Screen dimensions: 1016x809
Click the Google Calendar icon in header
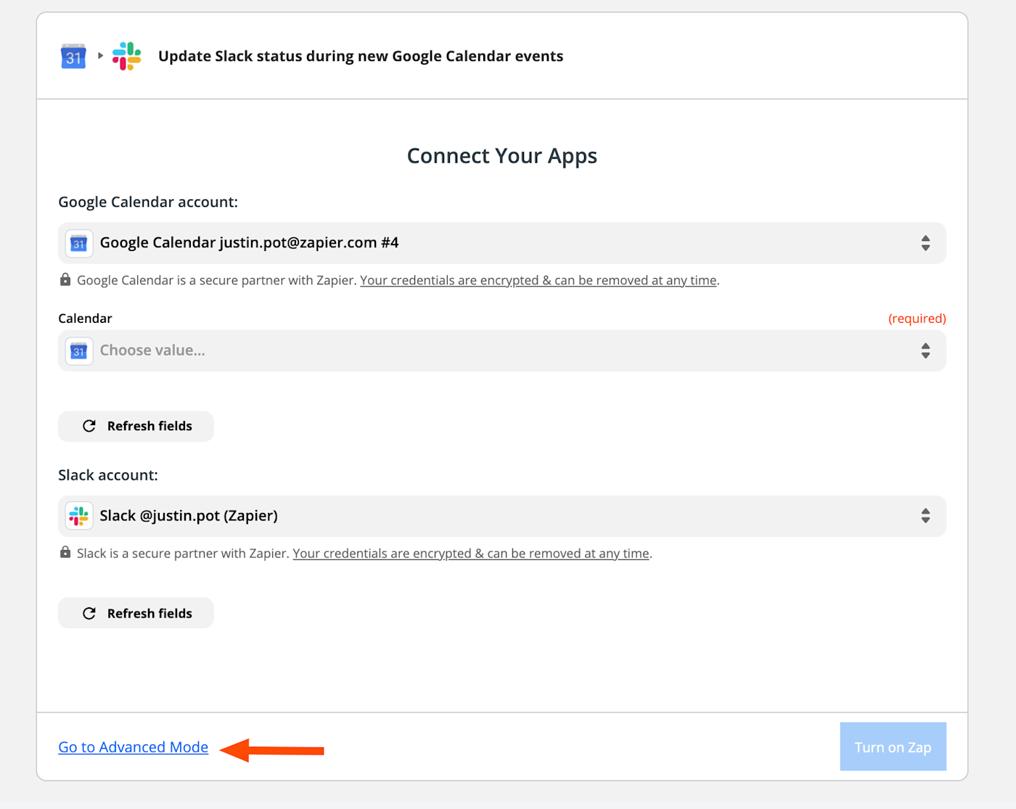tap(73, 57)
